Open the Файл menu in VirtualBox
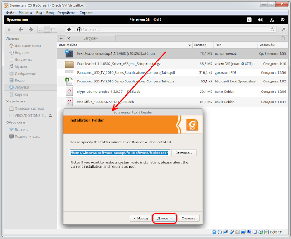Screen dimensions: 291x239 pos(10,13)
